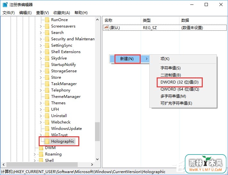Select the Shell tree key

(x=49, y=161)
